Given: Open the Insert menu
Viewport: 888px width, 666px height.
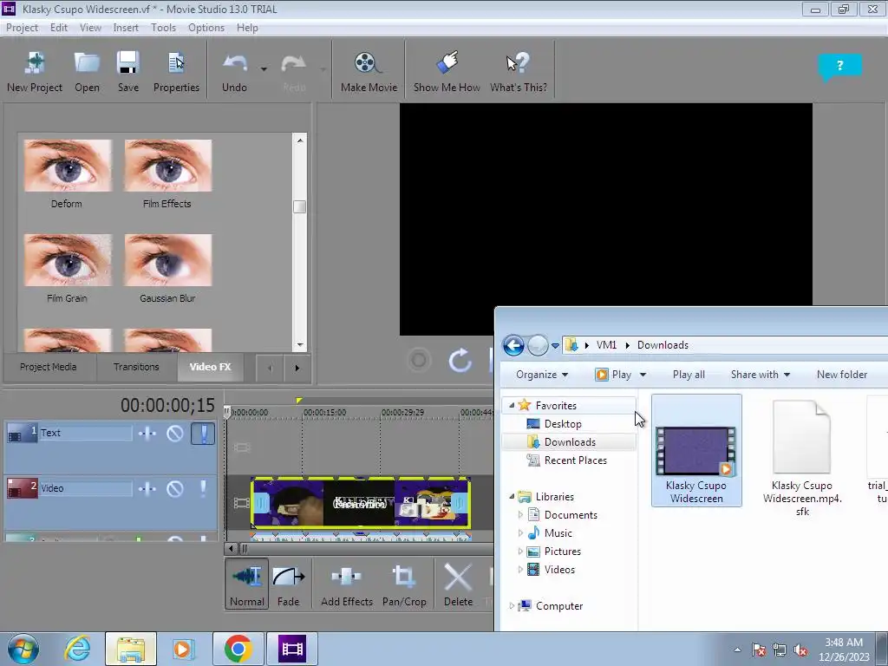Looking at the screenshot, I should tap(125, 28).
